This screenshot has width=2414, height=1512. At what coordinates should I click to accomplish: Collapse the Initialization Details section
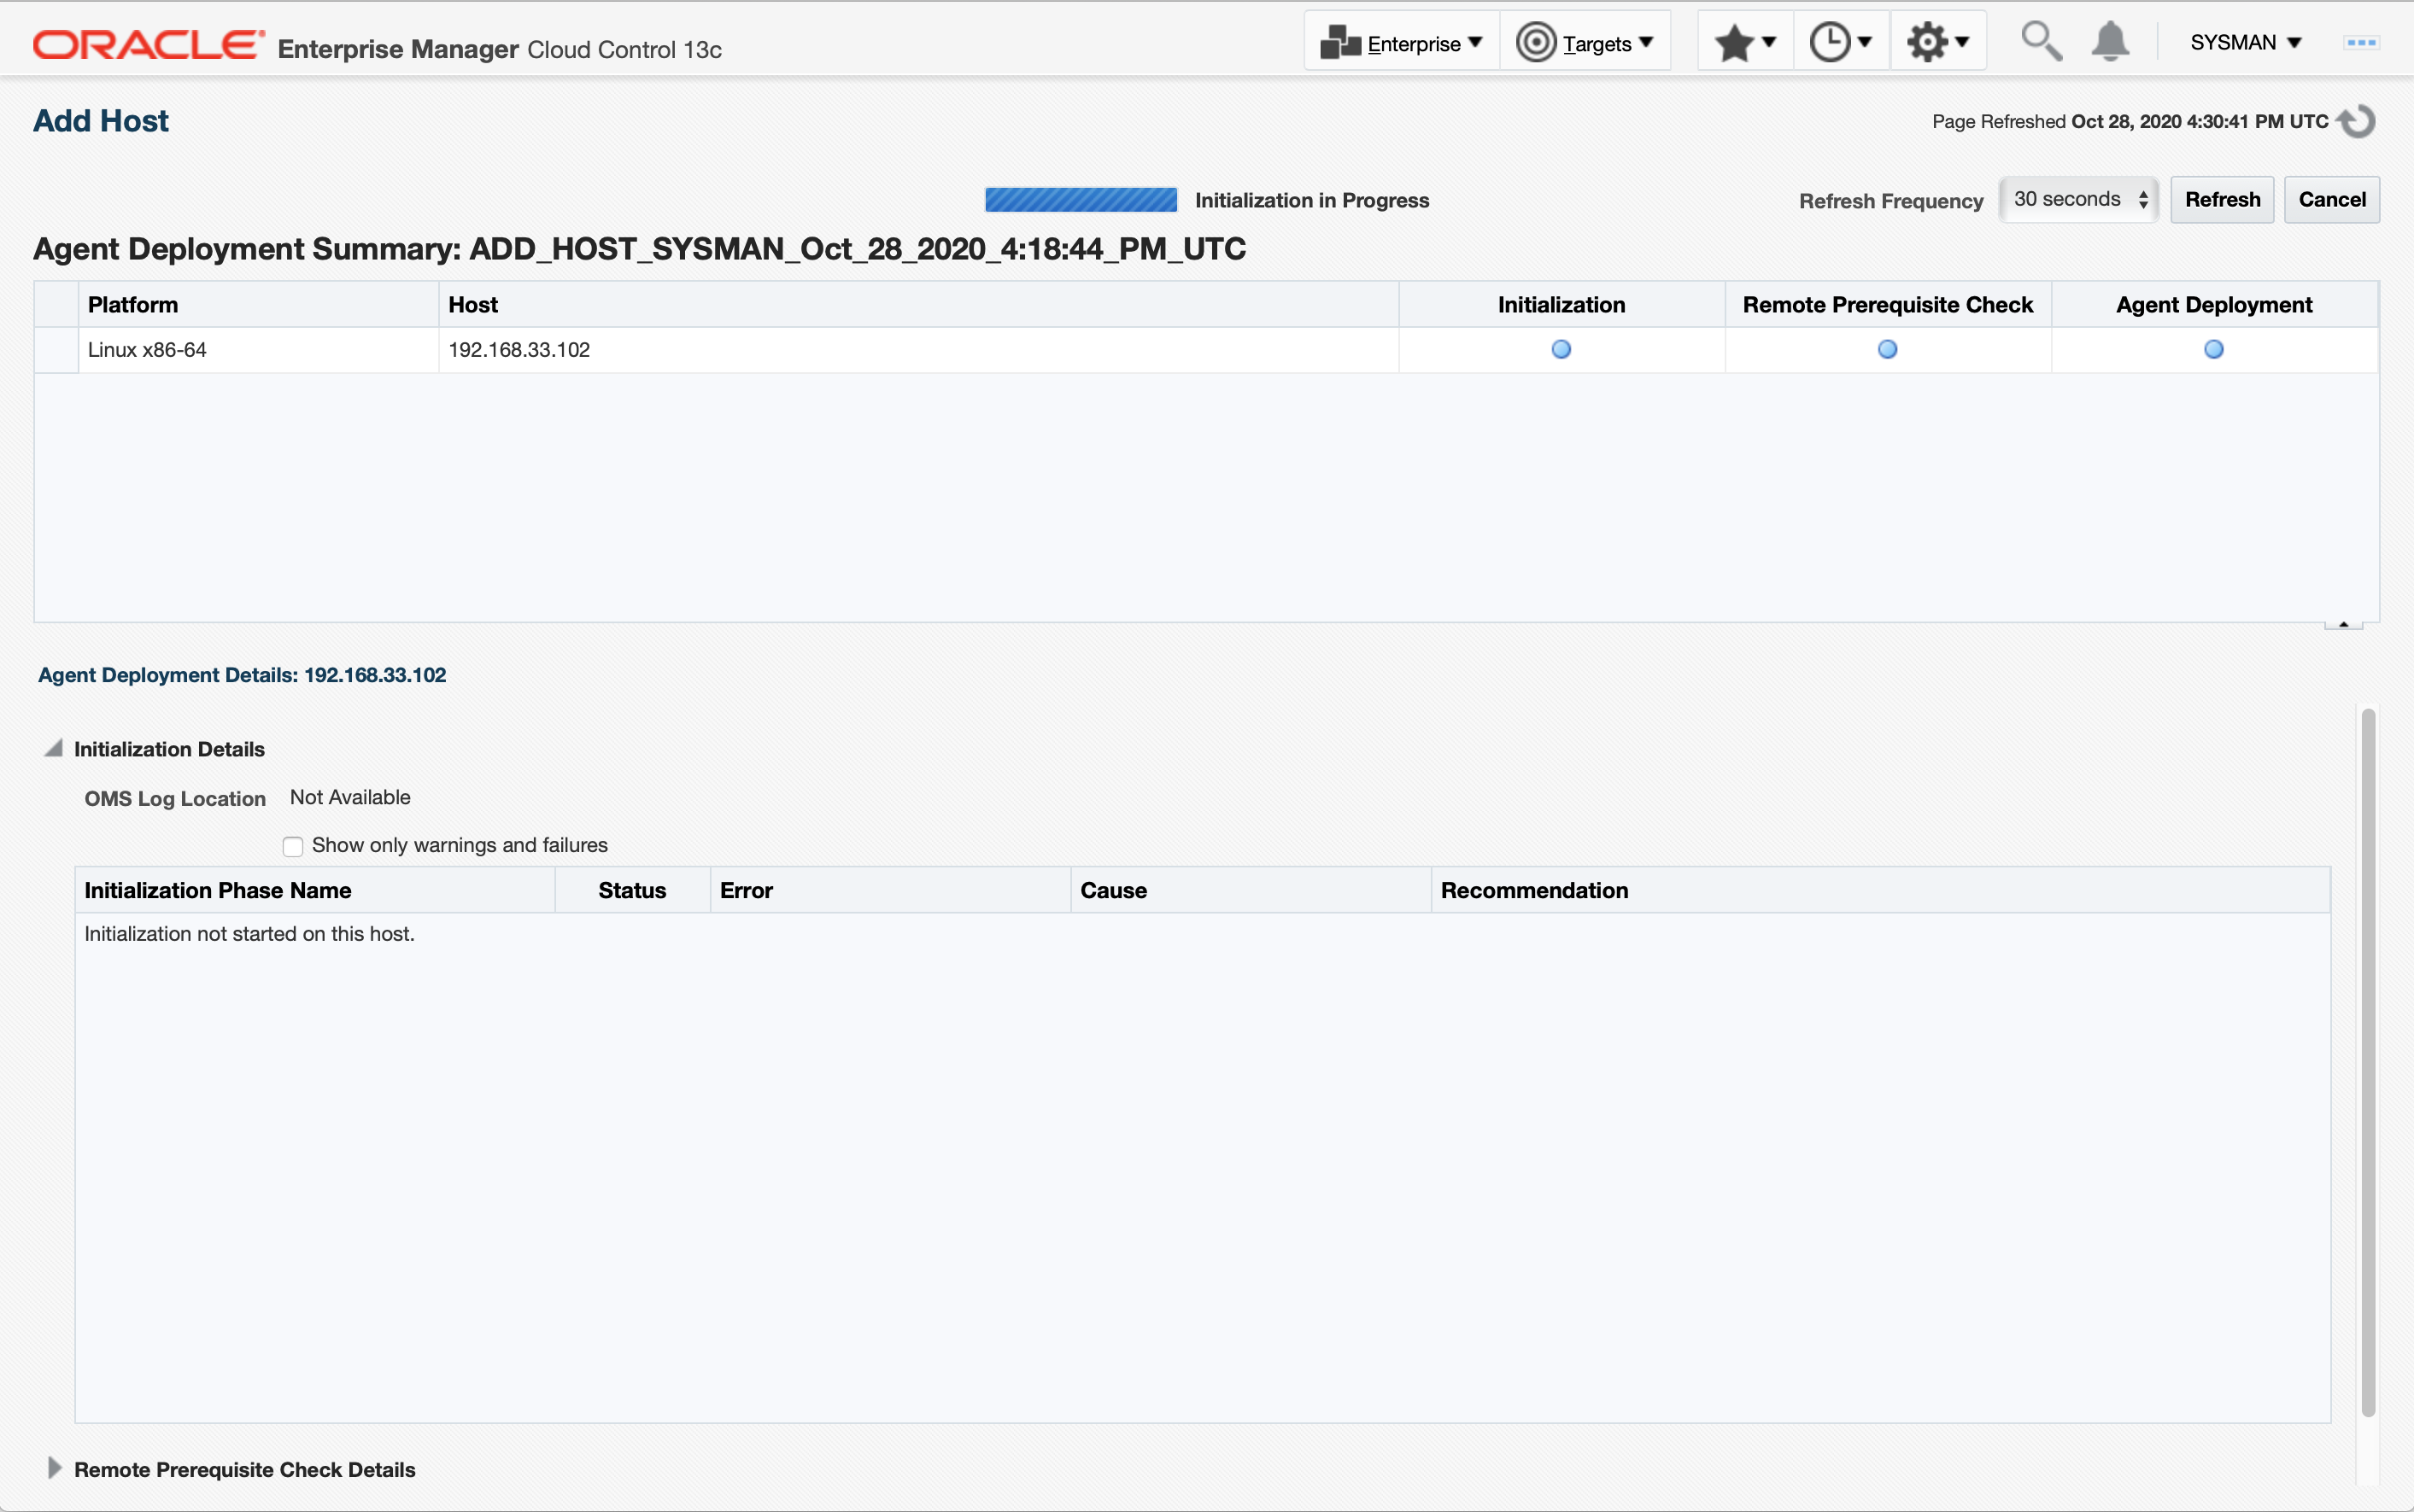(x=54, y=748)
